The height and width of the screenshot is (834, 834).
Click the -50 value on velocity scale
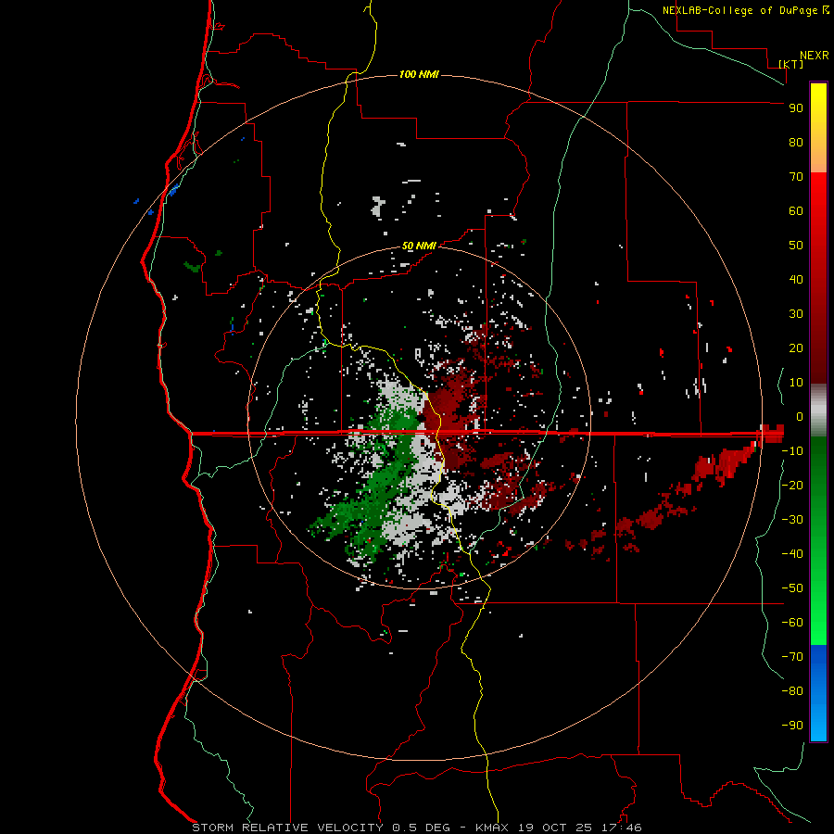pos(792,588)
